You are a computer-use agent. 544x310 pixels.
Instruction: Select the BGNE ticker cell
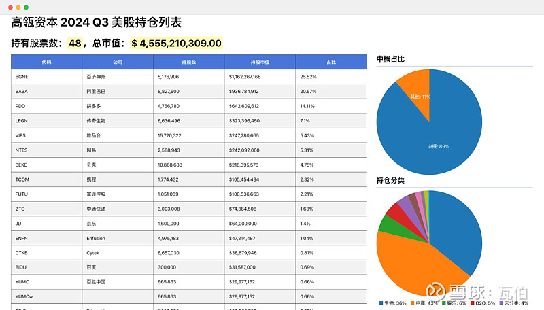[x=46, y=77]
